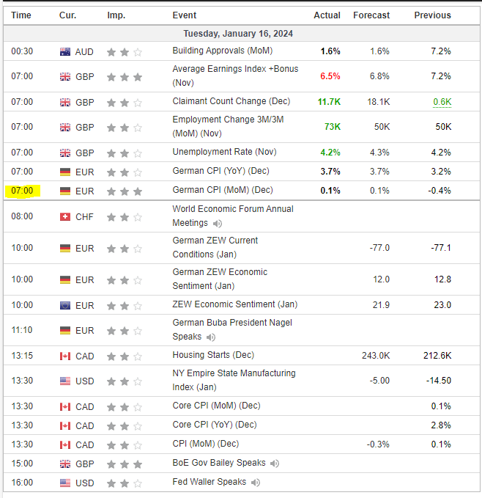Click speaker icon next to Buba President Nagel Speaks
Viewport: 482px width, 498px height.
211,337
